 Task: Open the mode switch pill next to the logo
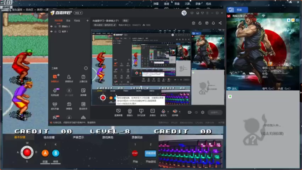[x=78, y=13]
